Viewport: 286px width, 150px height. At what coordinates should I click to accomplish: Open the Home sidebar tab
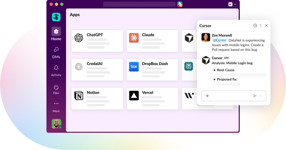(56, 34)
